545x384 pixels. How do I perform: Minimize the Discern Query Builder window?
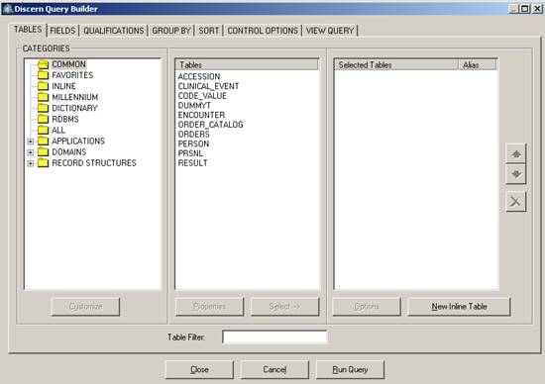pos(513,9)
